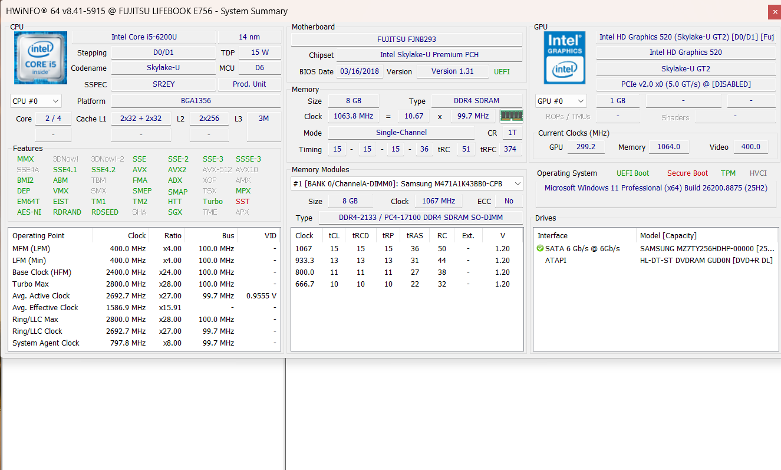Click the BIOS date 03/16/2018 field
781x470 pixels.
360,71
